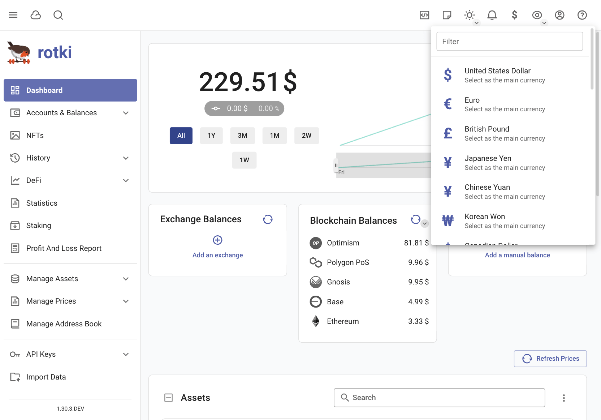Click Add a manual balance link
The width and height of the screenshot is (601, 420).
[518, 255]
